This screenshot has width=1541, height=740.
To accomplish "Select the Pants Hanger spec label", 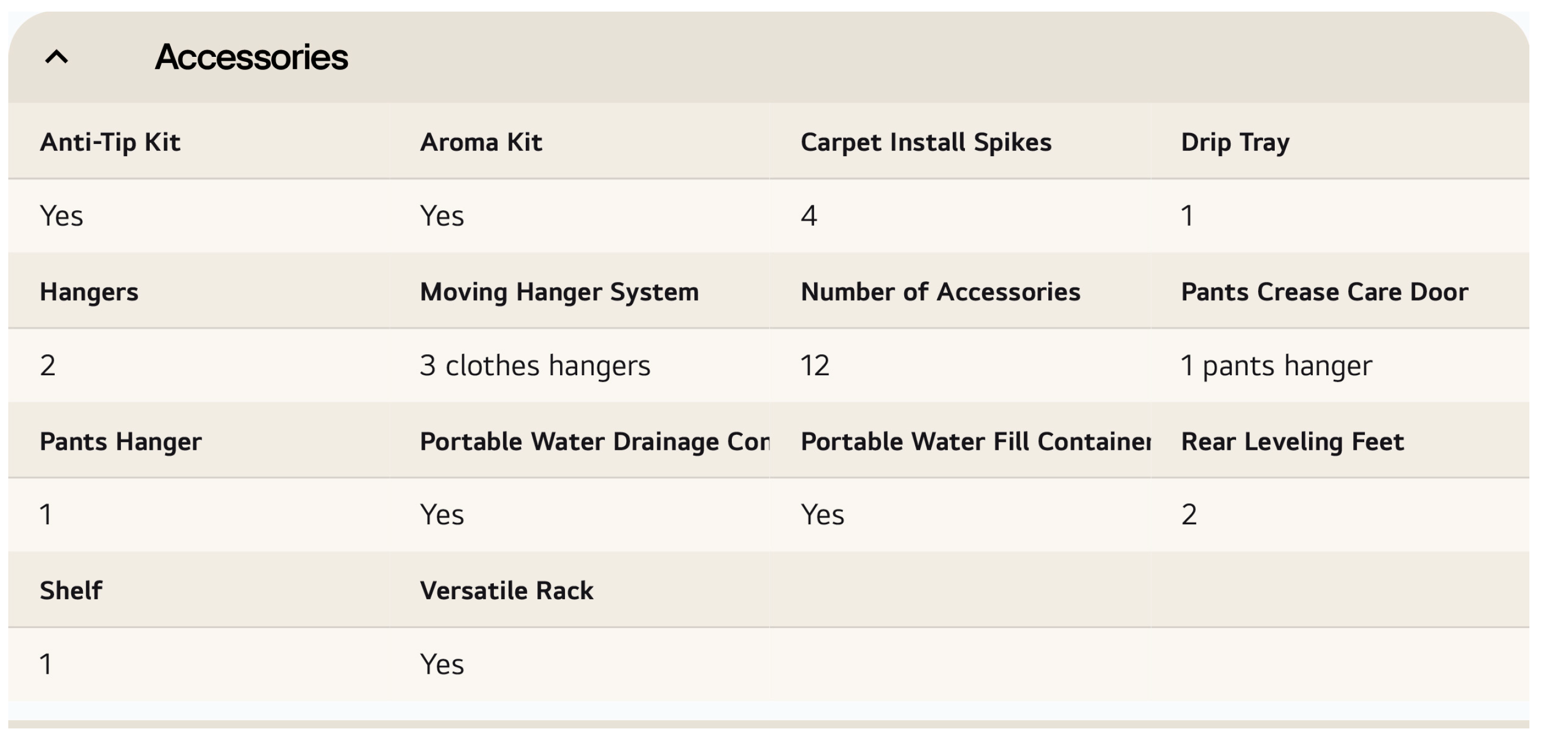I will pos(121,441).
